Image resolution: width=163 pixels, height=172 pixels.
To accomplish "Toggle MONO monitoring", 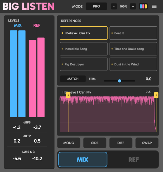I will pyautogui.click(x=69, y=143).
